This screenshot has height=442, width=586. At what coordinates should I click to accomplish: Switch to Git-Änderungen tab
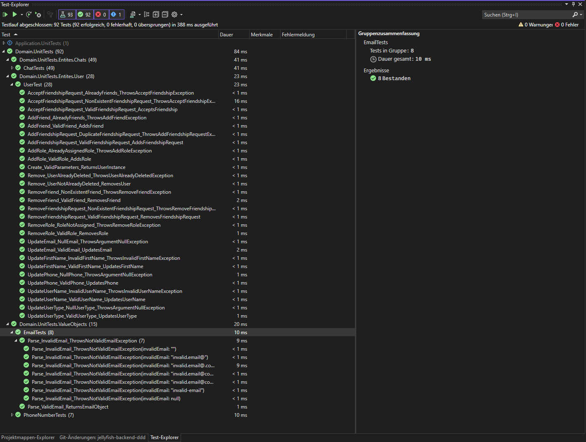tap(102, 437)
